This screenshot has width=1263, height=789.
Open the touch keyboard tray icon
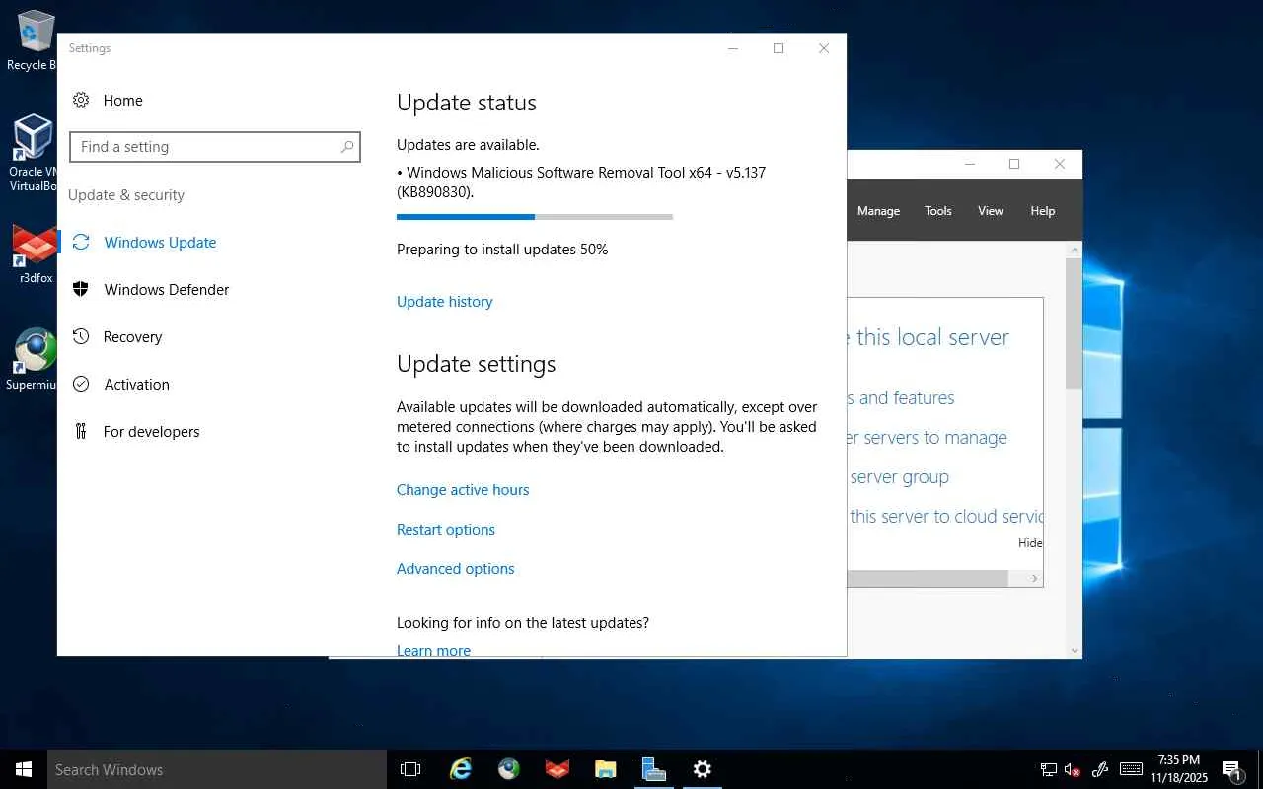pos(1132,770)
